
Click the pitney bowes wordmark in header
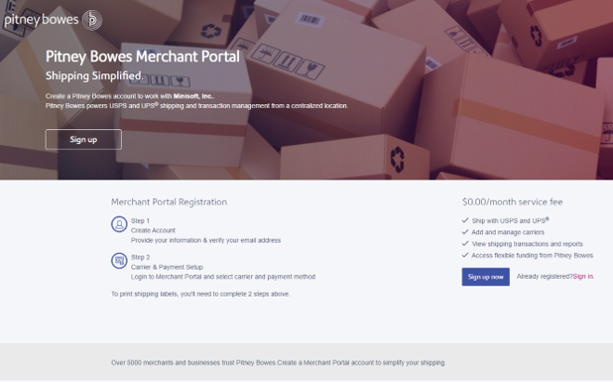(x=42, y=20)
